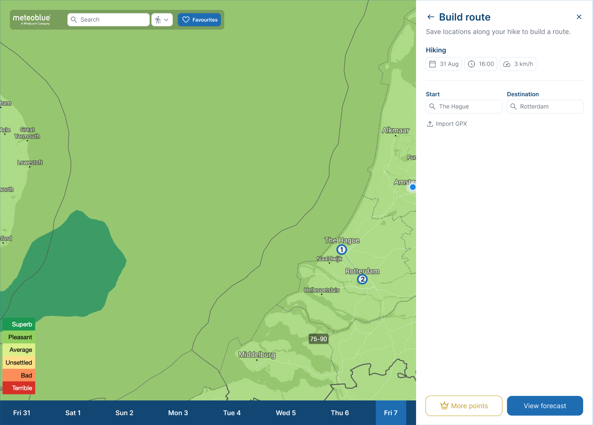Change the 31 Aug date
This screenshot has width=593, height=425.
(444, 64)
